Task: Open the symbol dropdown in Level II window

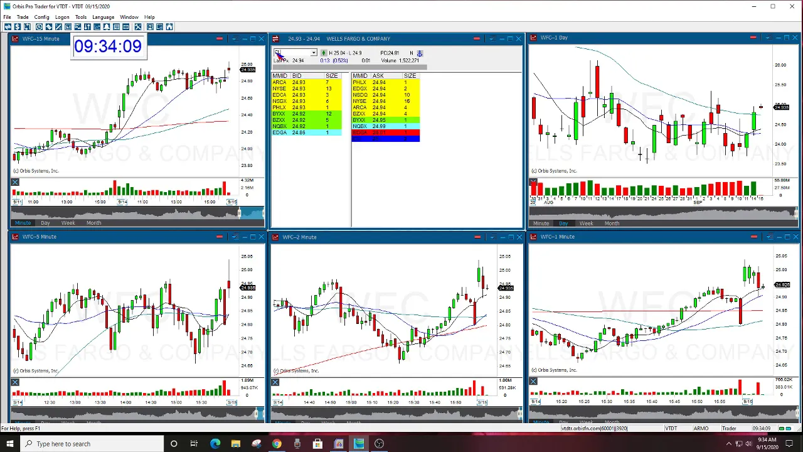Action: pos(314,53)
